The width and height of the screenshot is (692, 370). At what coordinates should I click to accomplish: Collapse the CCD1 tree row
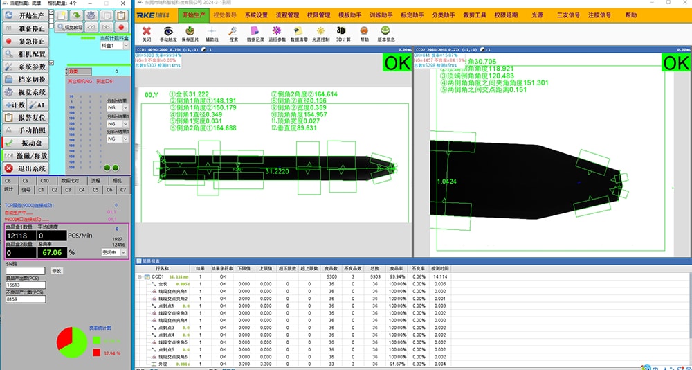click(x=140, y=276)
